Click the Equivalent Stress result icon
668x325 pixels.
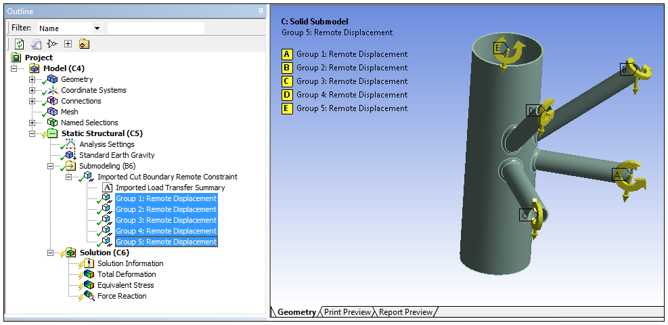(x=89, y=285)
